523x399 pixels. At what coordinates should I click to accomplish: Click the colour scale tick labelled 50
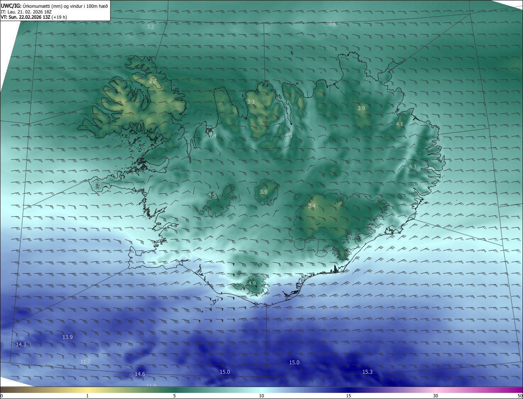tap(520, 396)
